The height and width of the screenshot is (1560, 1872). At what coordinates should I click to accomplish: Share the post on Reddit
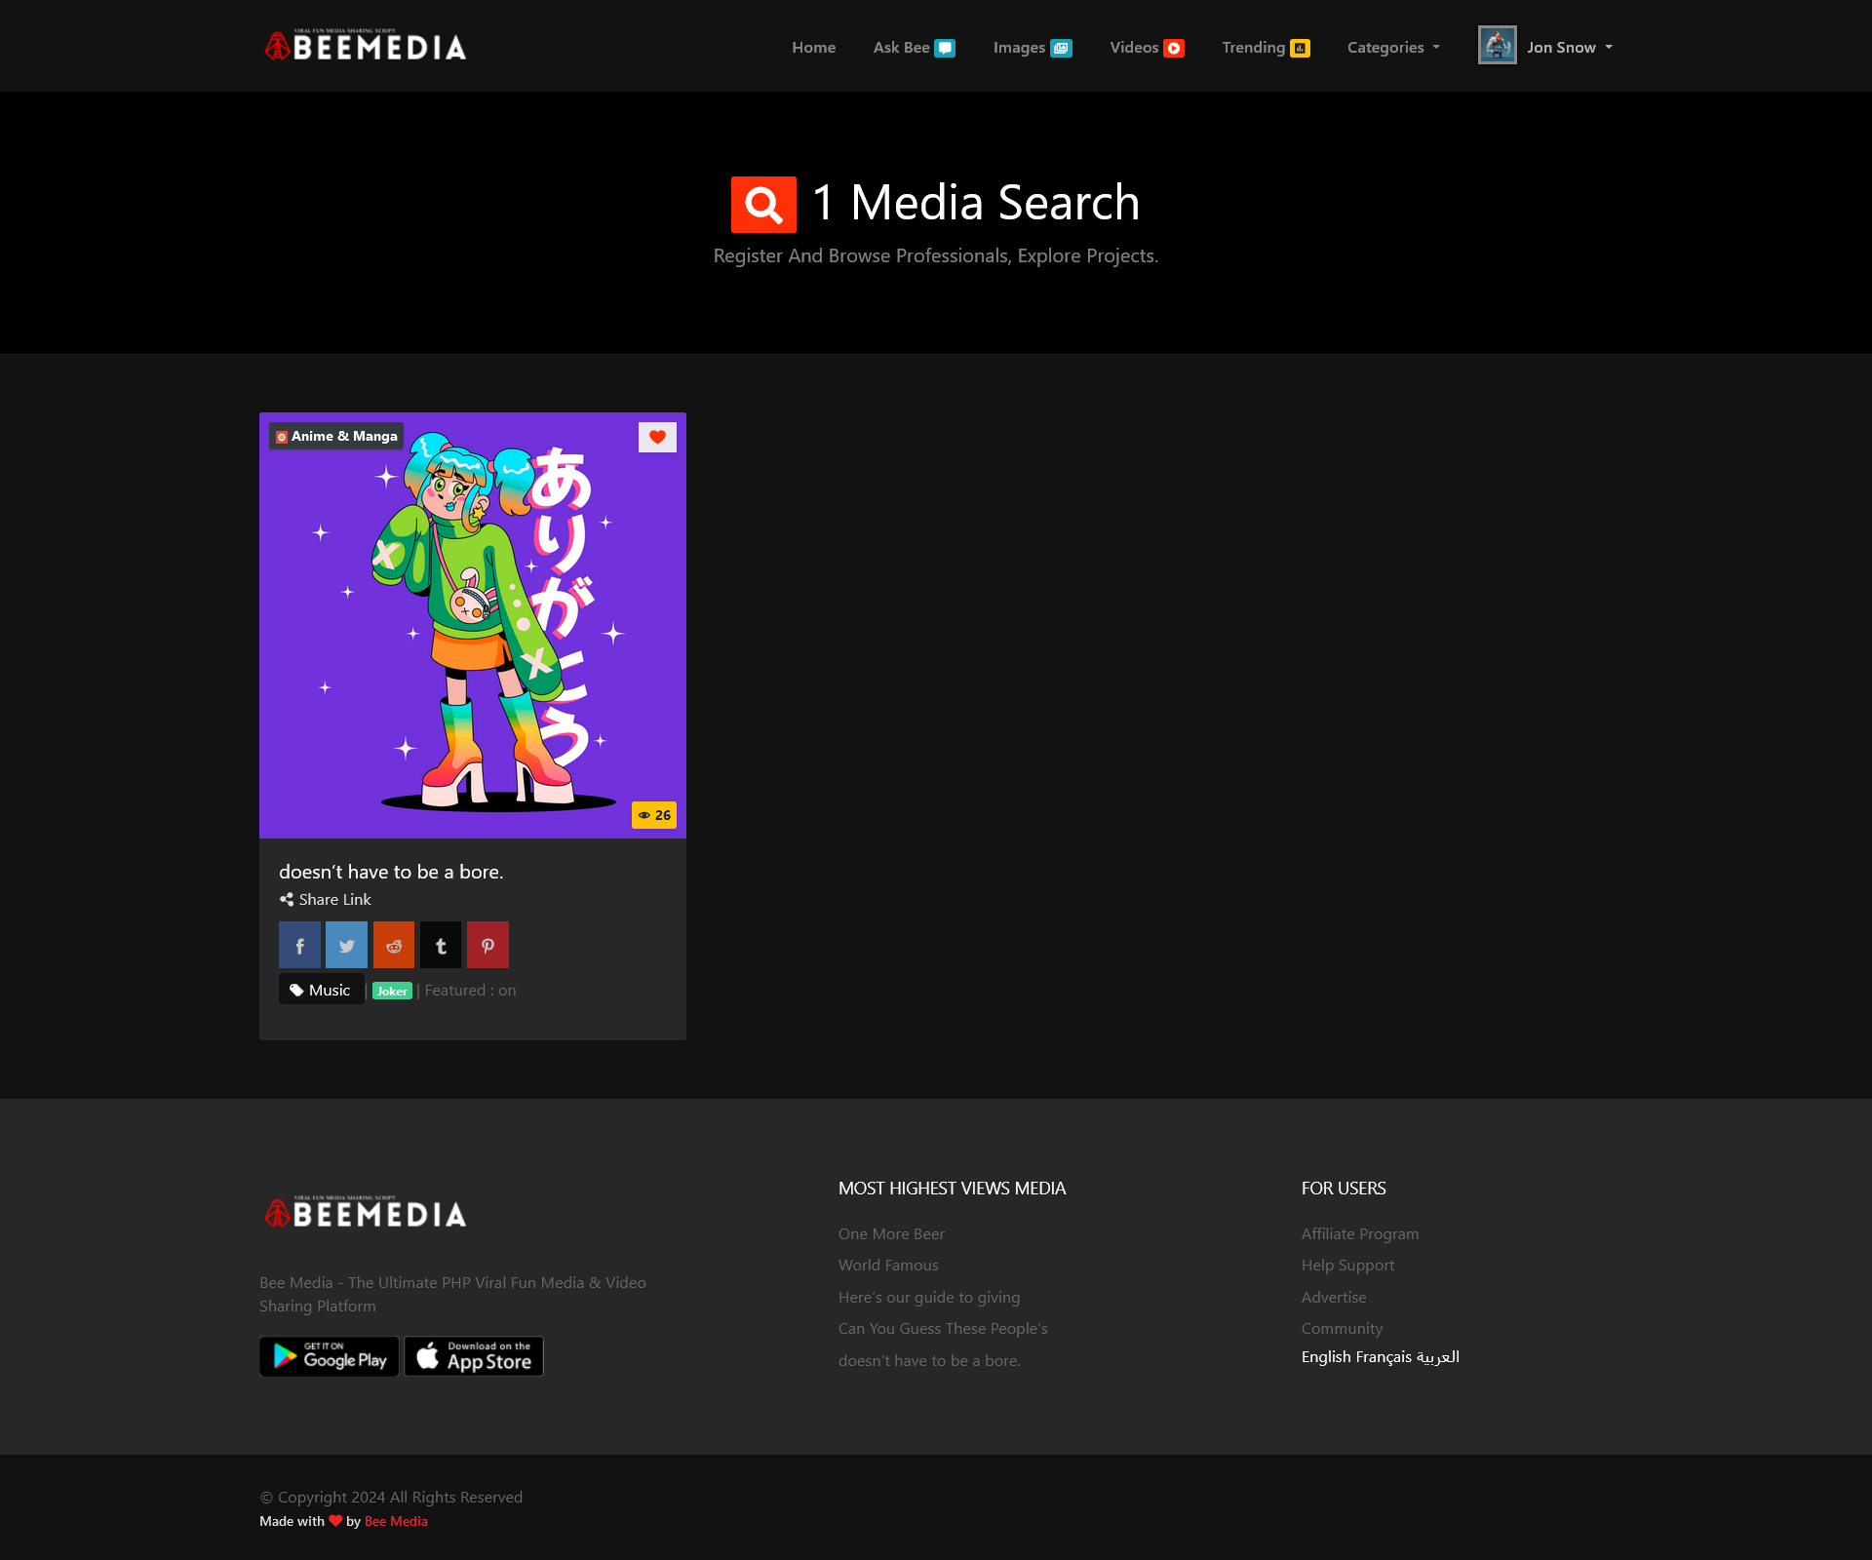tap(393, 945)
